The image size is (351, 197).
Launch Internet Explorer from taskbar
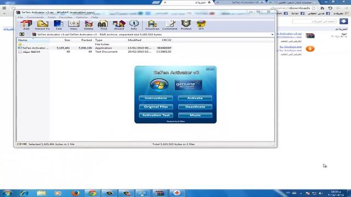point(24,193)
